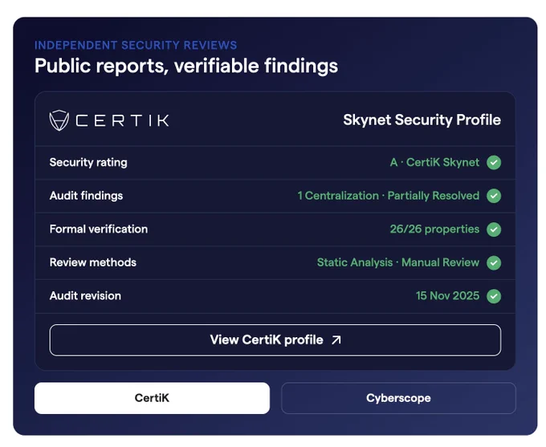The height and width of the screenshot is (447, 546).
Task: Click the 'Security rating' label
Action: pos(88,163)
